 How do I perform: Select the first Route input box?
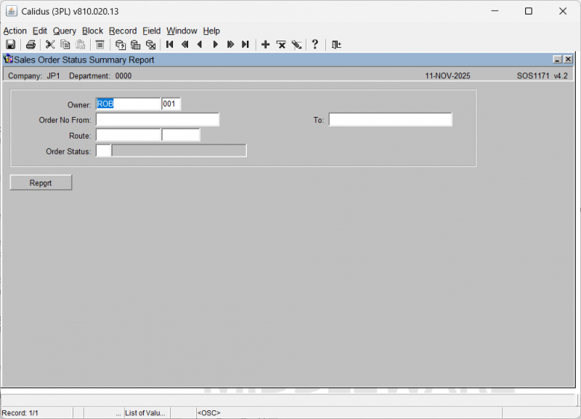128,135
